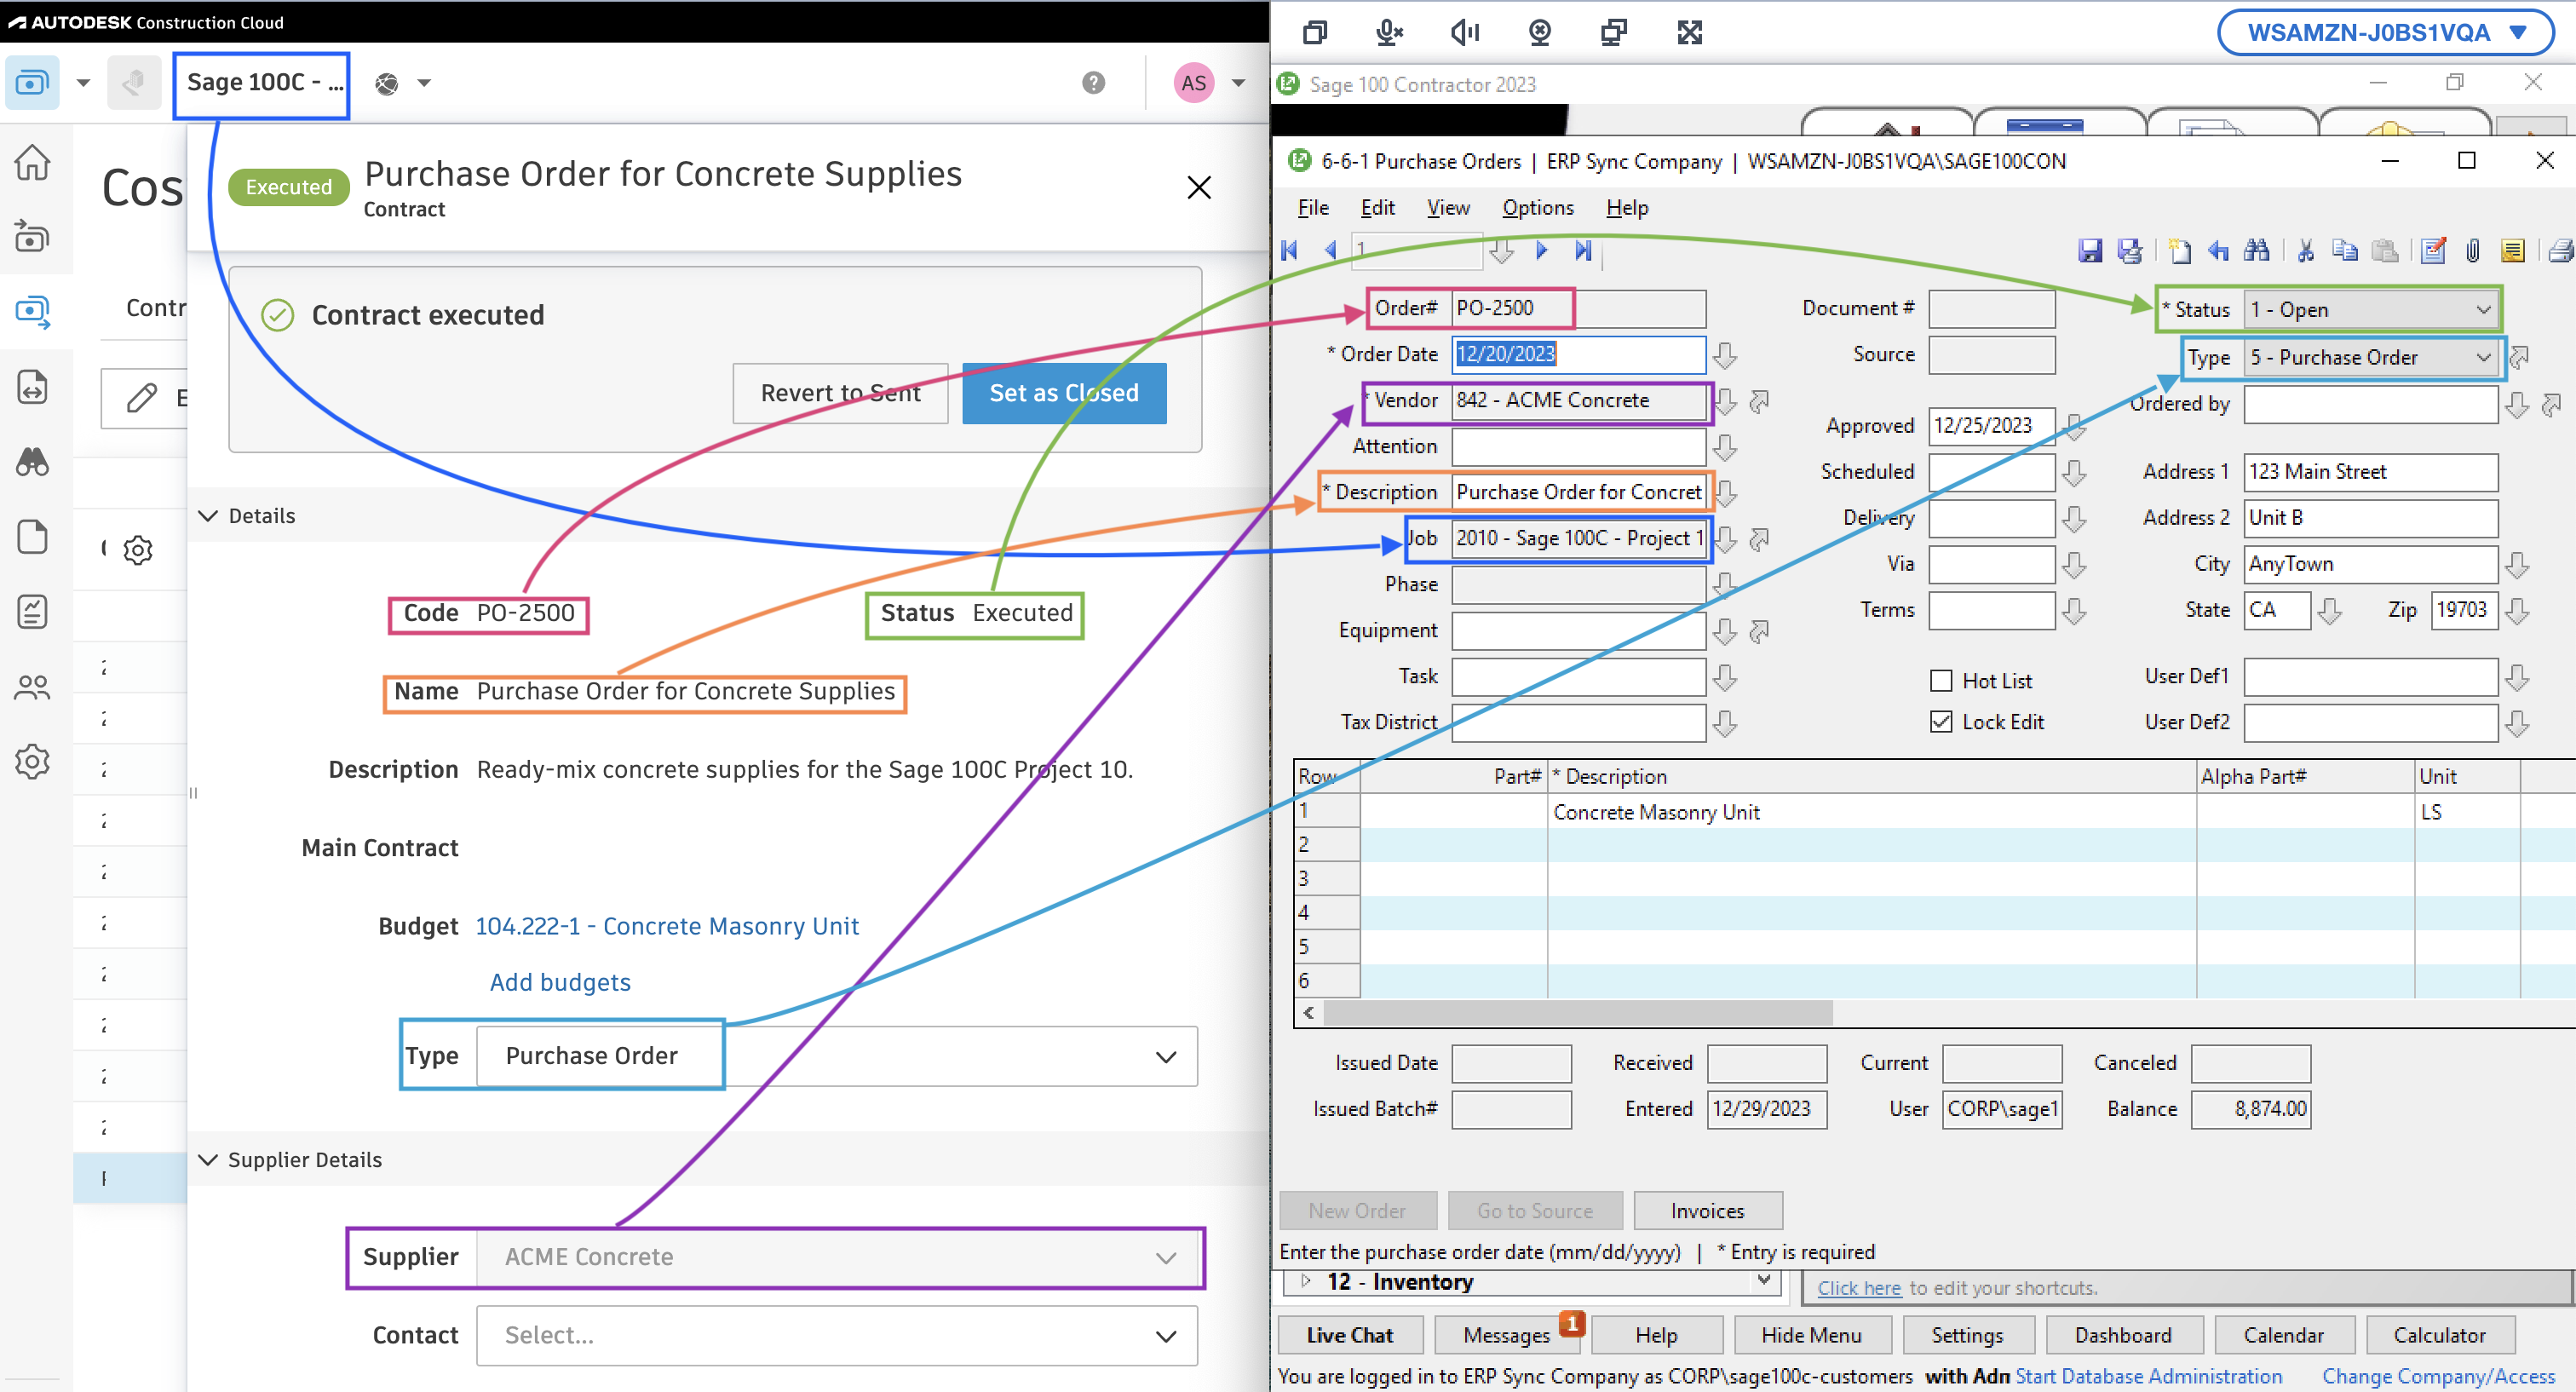
Task: Open the Members icon in Autodesk sidebar
Action: [32, 687]
